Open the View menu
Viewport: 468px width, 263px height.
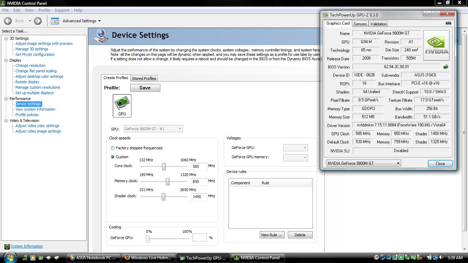29,10
